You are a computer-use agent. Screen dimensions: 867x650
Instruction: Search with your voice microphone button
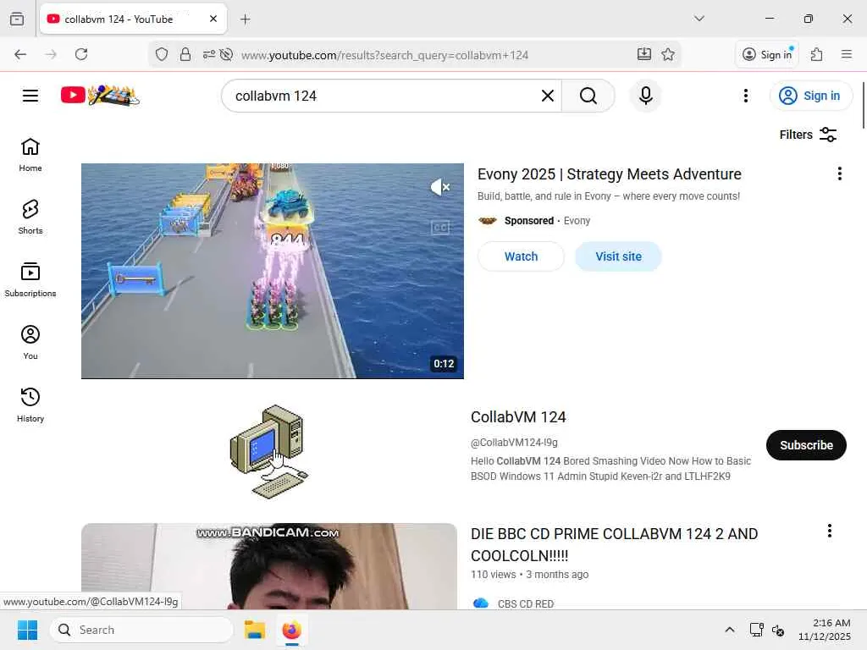(x=645, y=96)
